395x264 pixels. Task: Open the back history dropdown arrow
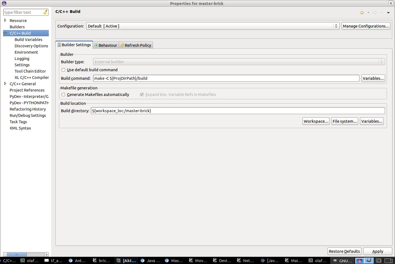point(368,13)
